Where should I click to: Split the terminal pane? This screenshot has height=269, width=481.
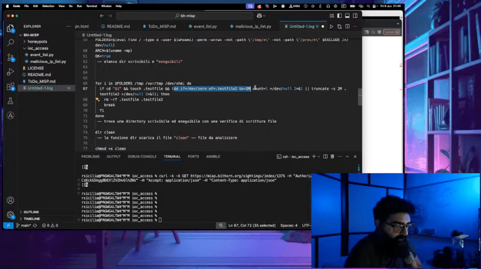(325, 157)
